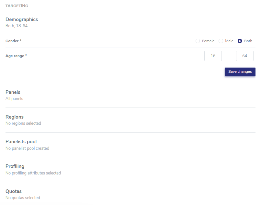Collapse the Demographics section header
This screenshot has width=261, height=205.
[22, 19]
